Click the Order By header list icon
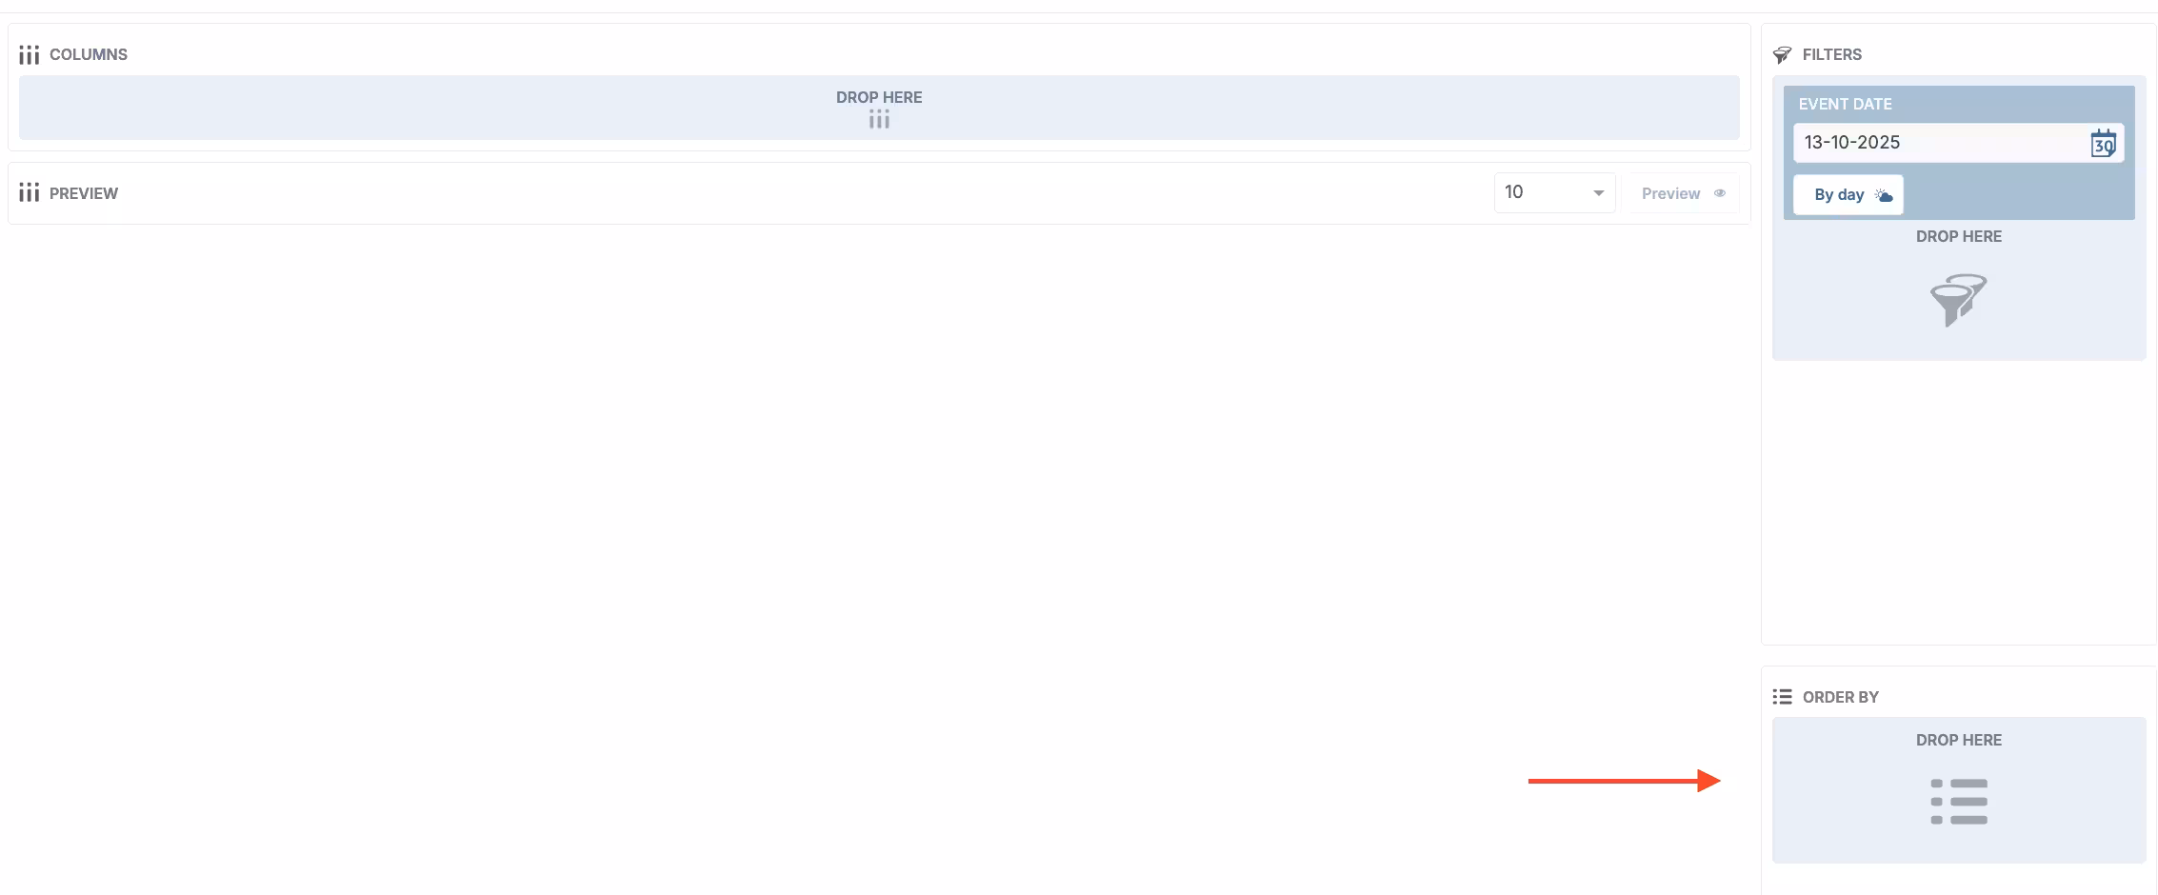Viewport: 2158px width, 895px height. pos(1782,697)
